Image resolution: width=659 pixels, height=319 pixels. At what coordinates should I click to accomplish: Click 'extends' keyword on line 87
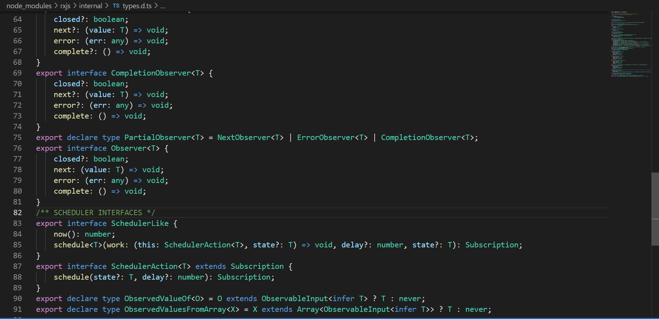pos(210,266)
